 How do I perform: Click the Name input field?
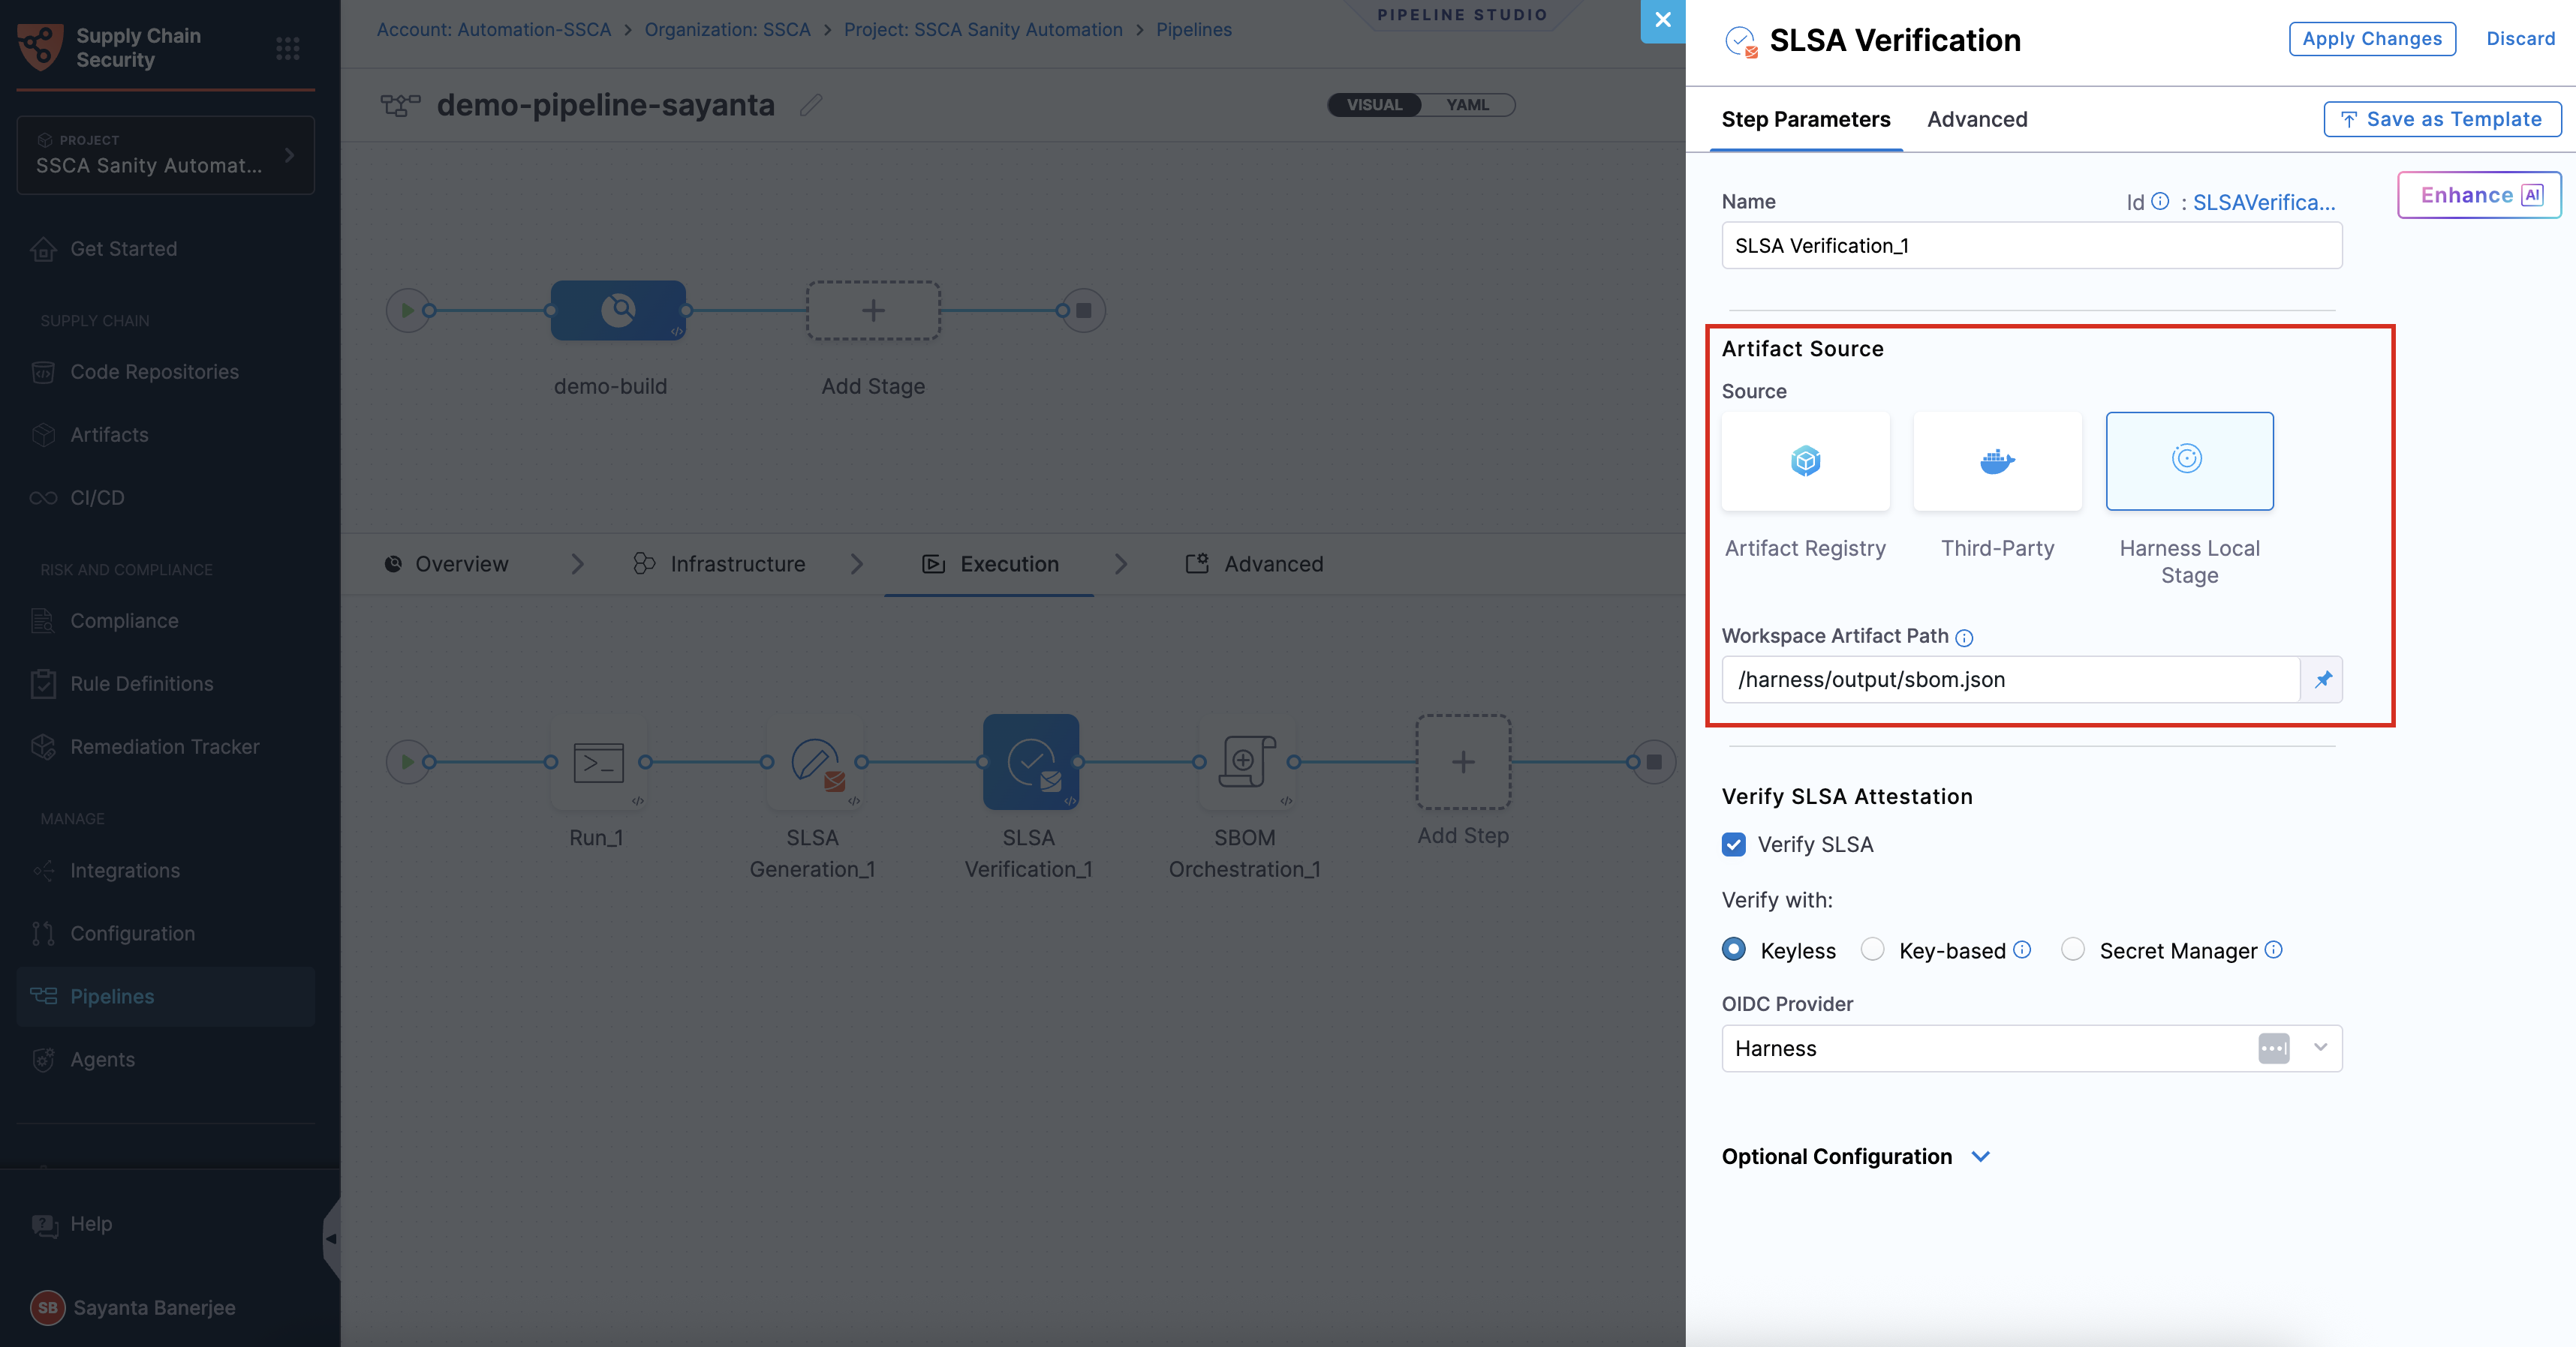(x=2030, y=246)
